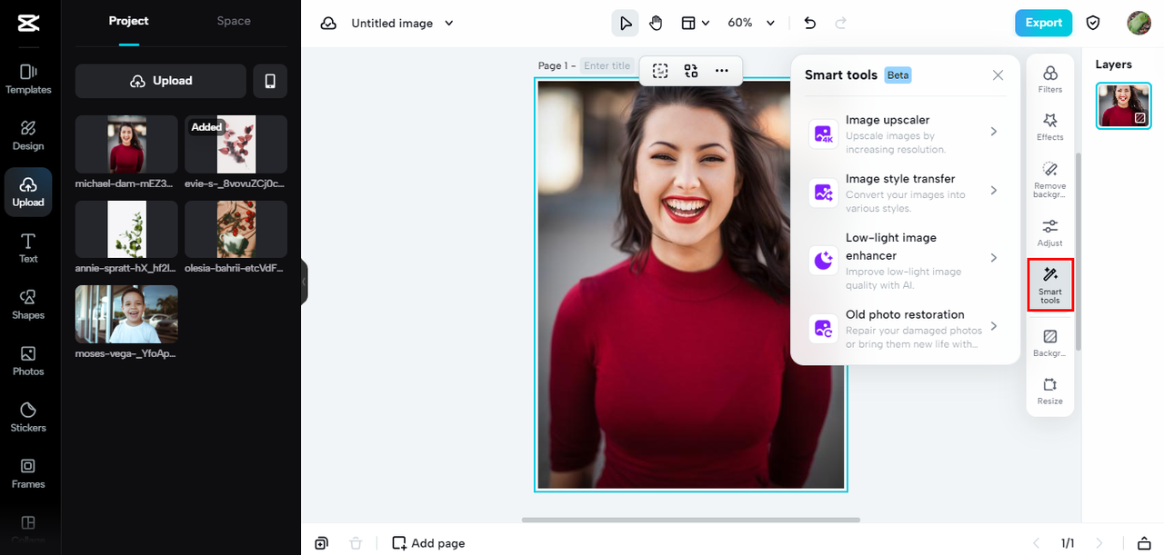Open the Resize tool
This screenshot has height=555, width=1164.
pos(1050,391)
